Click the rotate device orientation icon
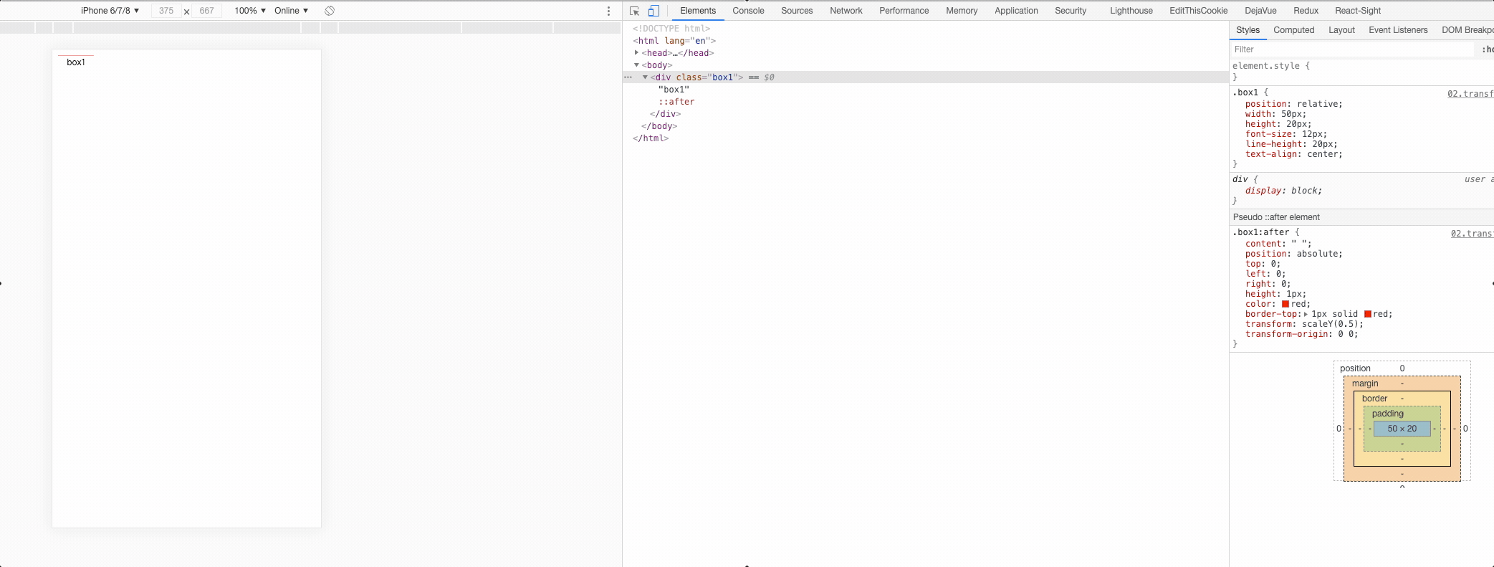1494x567 pixels. coord(330,11)
